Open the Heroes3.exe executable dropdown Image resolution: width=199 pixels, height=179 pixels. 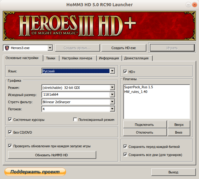point(50,48)
